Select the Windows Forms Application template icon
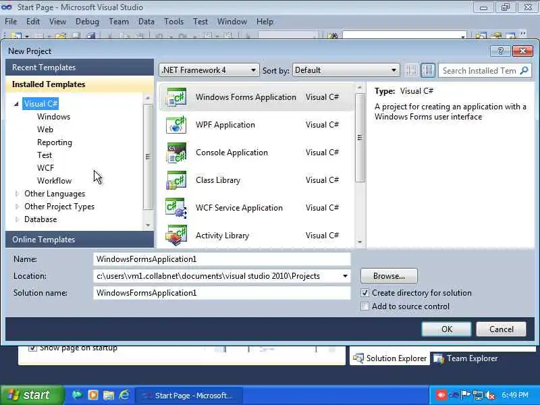This screenshot has height=405, width=540. pyautogui.click(x=176, y=97)
